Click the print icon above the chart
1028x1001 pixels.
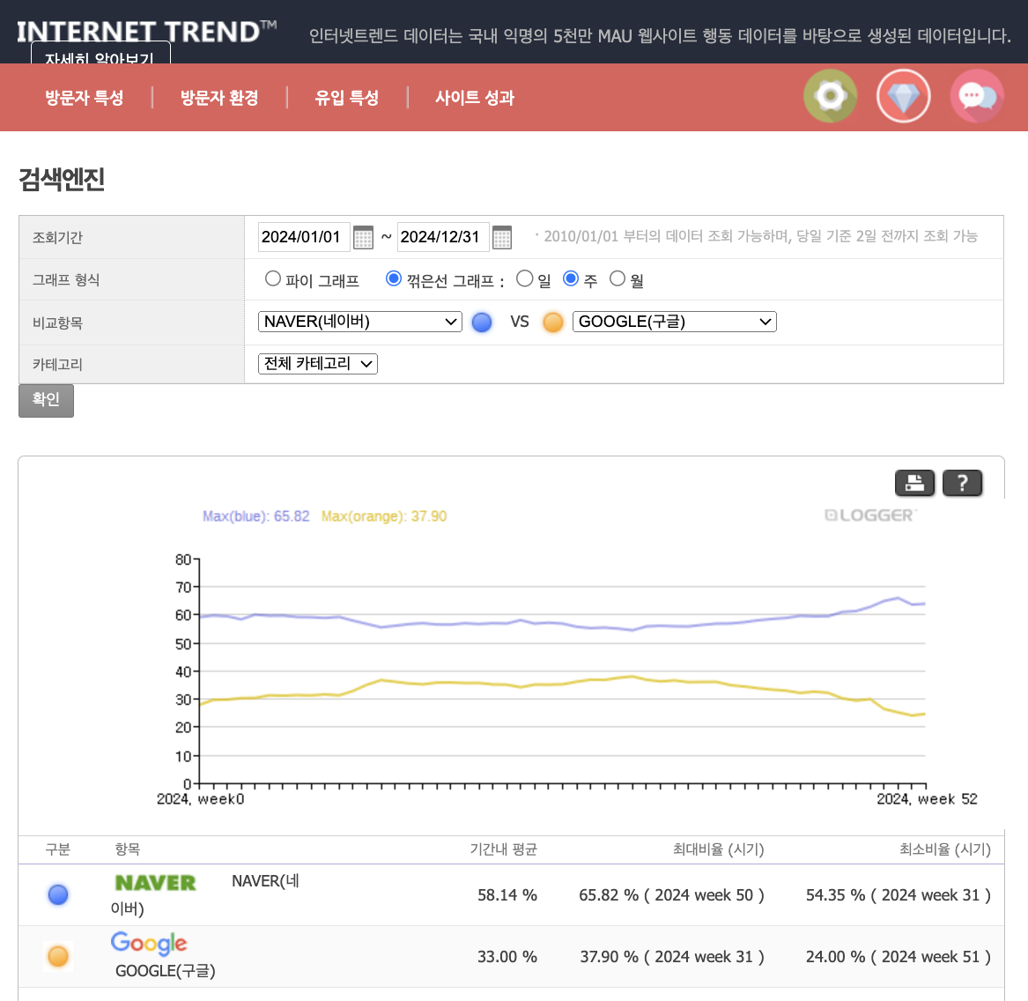(x=914, y=483)
